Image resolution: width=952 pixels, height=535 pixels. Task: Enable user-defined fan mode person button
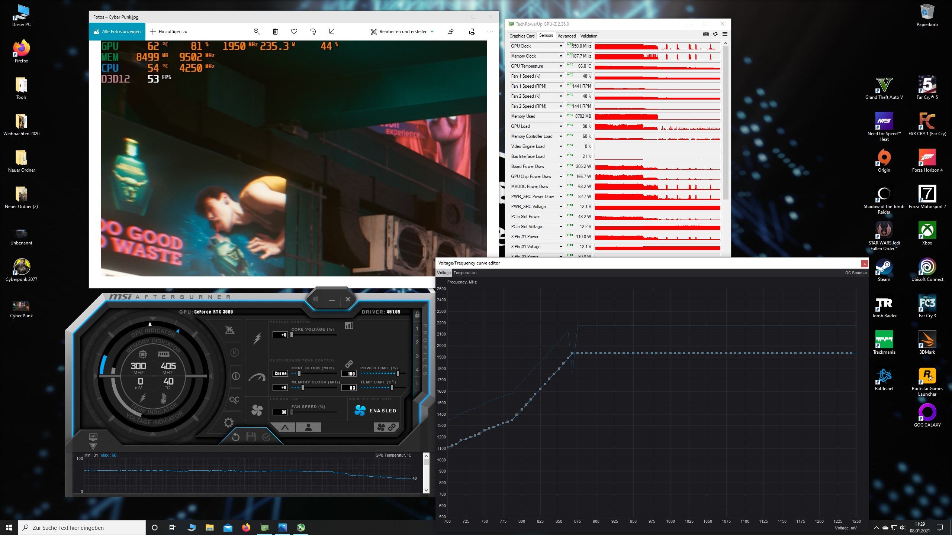click(308, 427)
